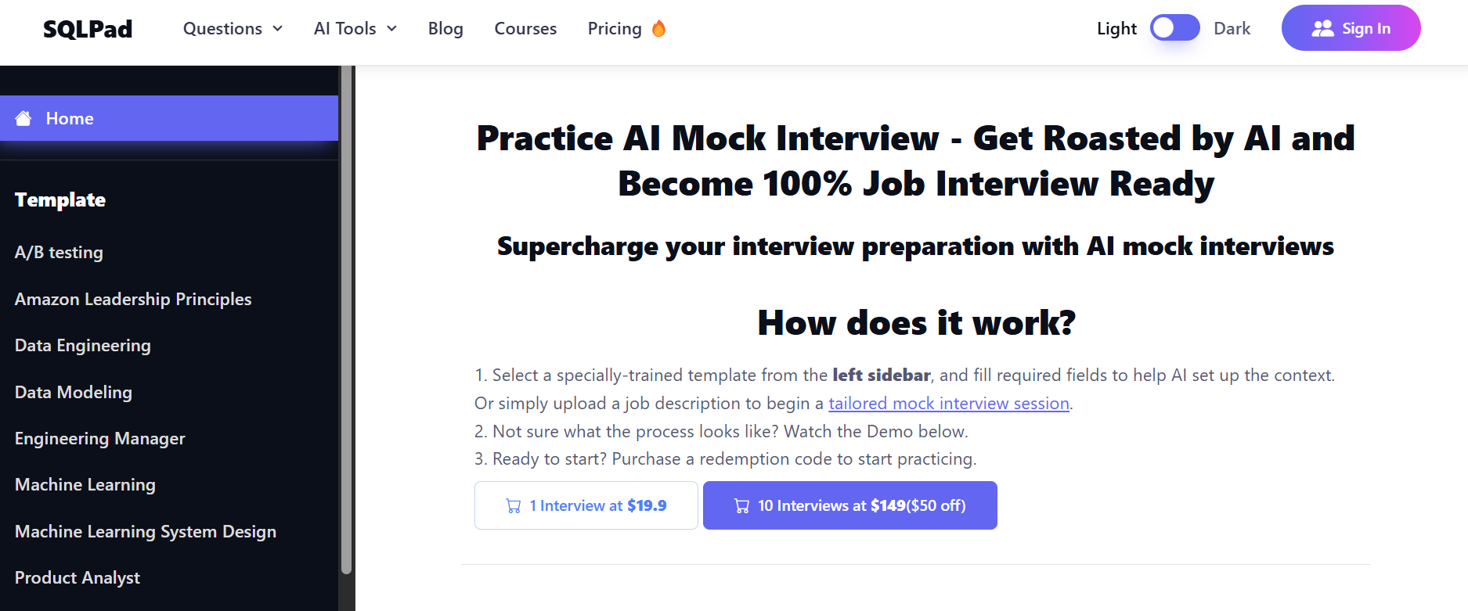Open the Blog page
1468x611 pixels.
coord(445,29)
